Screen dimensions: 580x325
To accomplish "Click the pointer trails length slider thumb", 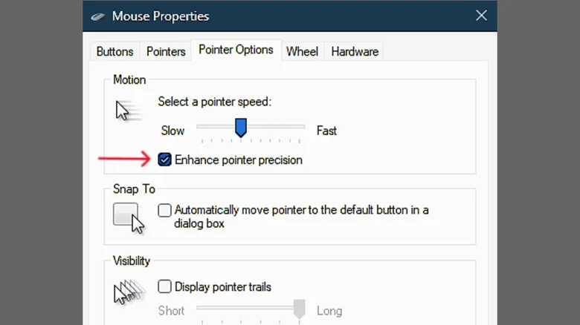I will pyautogui.click(x=299, y=309).
